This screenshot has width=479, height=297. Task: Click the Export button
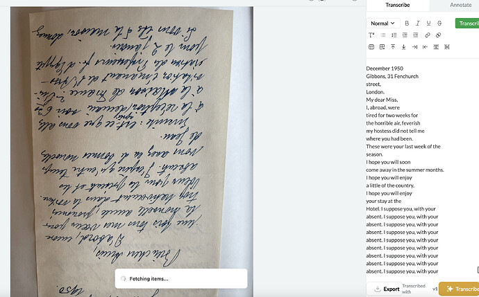coord(387,289)
